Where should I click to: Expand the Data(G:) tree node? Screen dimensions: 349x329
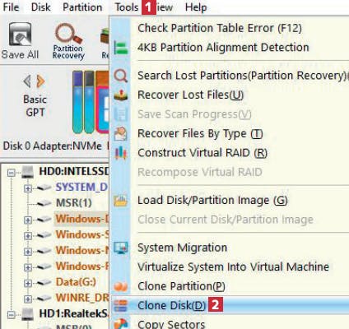[28, 283]
